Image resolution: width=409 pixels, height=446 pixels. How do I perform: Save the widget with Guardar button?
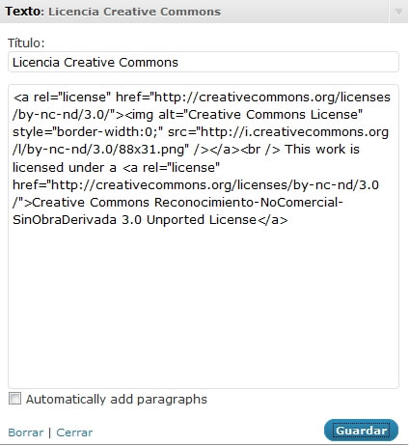(361, 431)
